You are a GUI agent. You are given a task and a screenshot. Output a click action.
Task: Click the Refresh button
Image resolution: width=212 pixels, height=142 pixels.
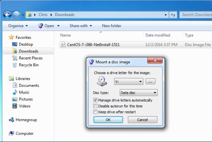point(173,15)
